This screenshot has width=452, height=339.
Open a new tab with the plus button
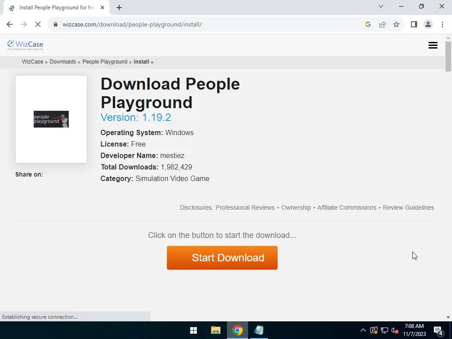tap(119, 8)
